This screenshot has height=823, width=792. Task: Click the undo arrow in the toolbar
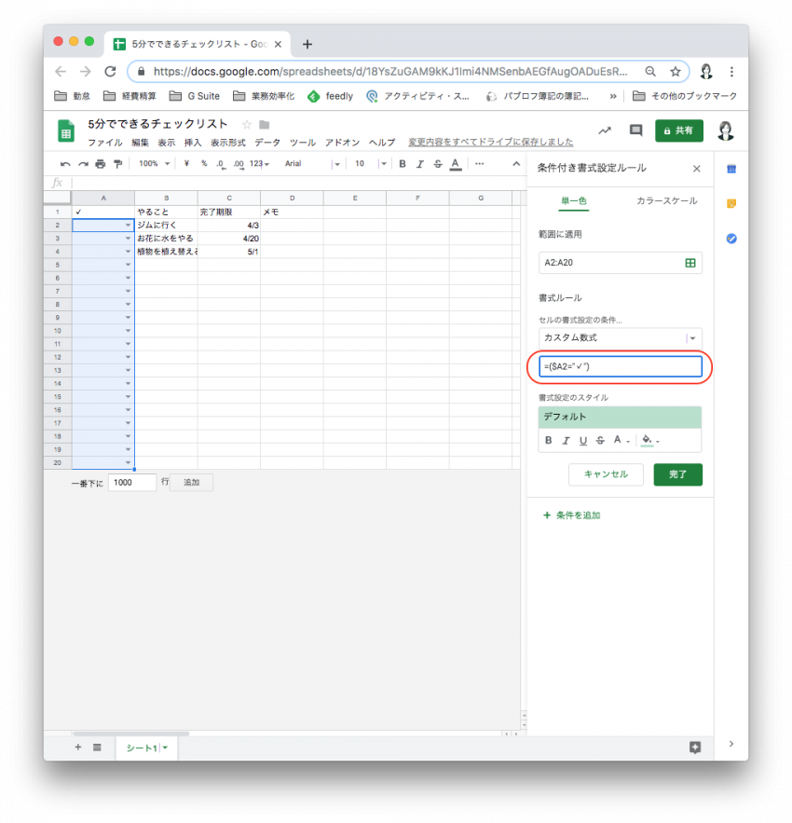[x=65, y=164]
